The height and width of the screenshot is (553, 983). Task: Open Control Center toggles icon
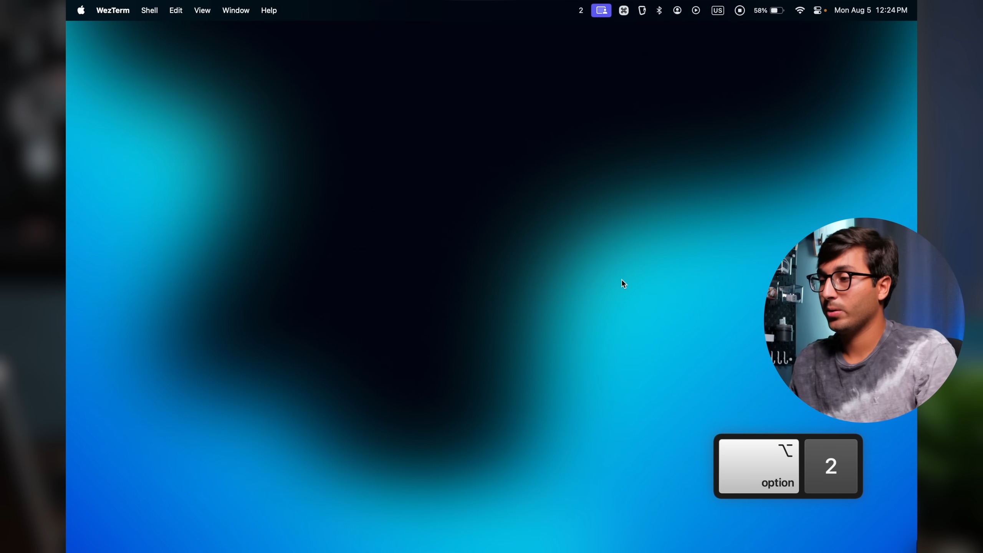(818, 10)
